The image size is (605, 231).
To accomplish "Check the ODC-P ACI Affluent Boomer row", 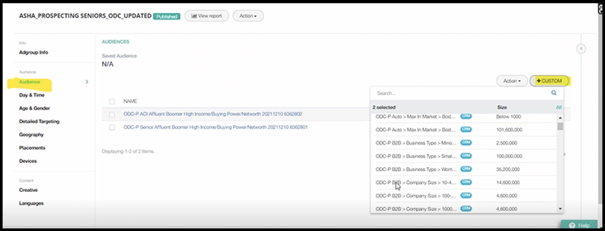I will coord(112,115).
